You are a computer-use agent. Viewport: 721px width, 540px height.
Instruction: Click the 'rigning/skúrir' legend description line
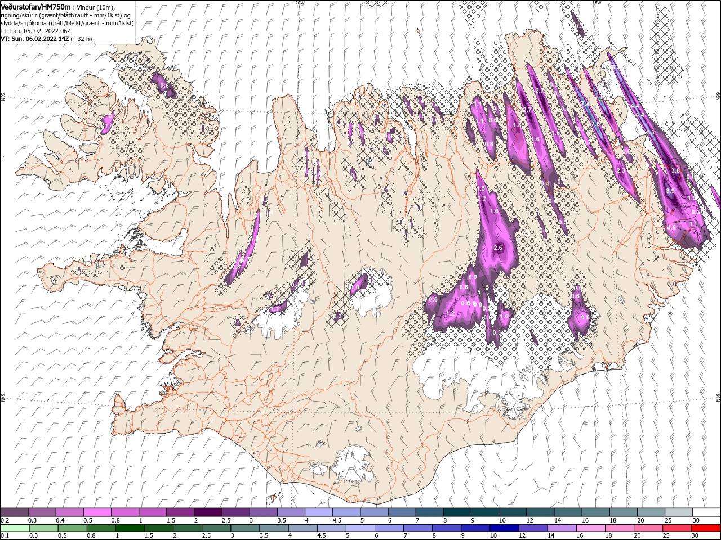tap(65, 15)
